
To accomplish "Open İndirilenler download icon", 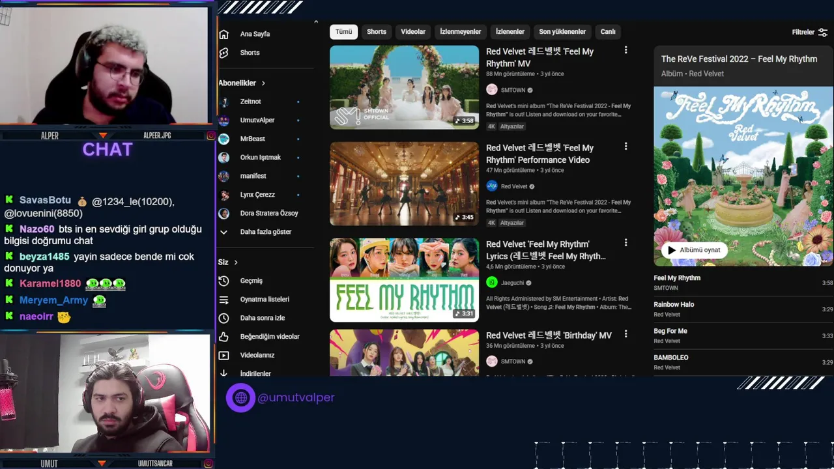I will (223, 373).
